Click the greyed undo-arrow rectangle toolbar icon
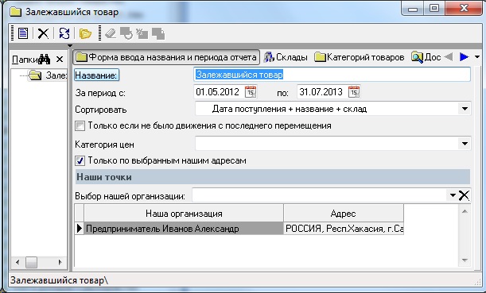Image resolution: width=486 pixels, height=293 pixels. click(126, 33)
